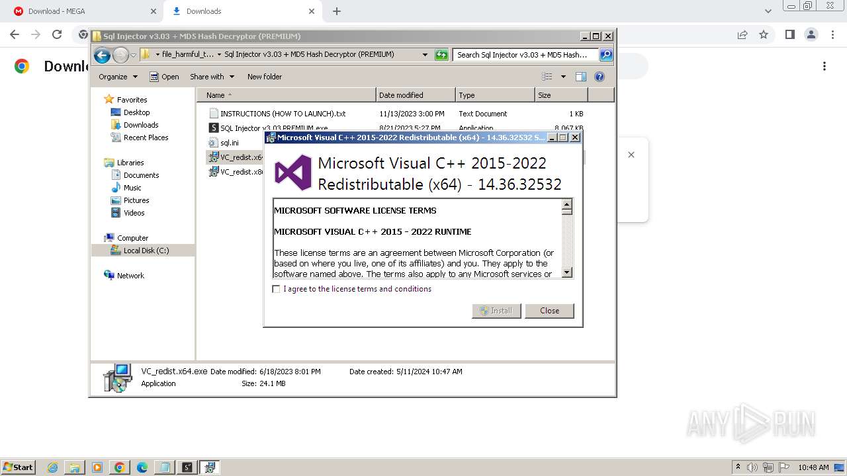Open the Windows Start menu

coord(18,467)
